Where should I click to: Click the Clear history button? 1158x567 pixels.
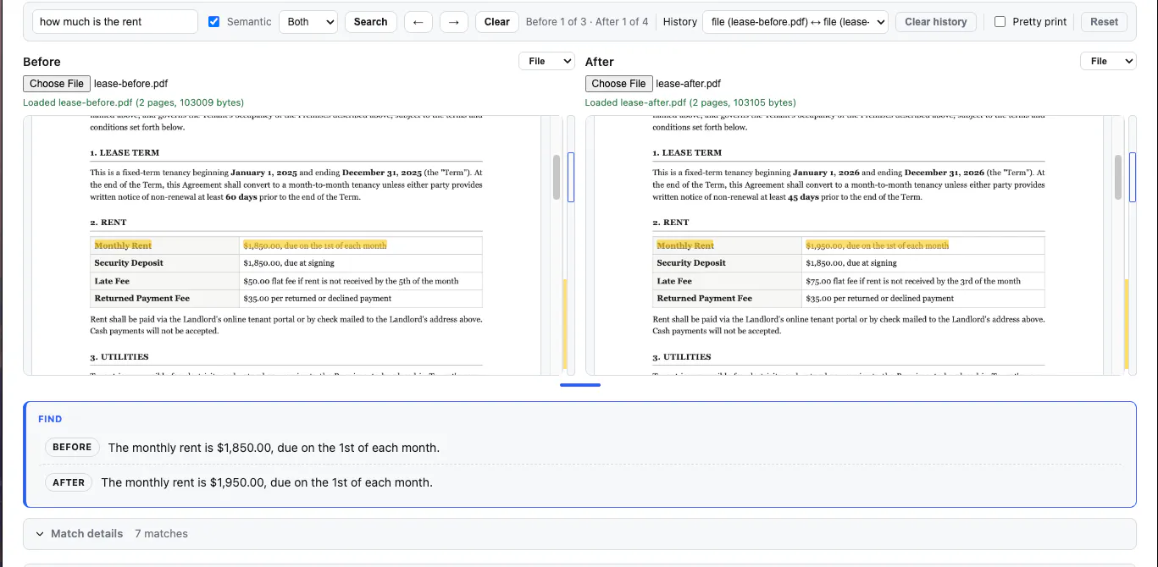click(x=936, y=22)
